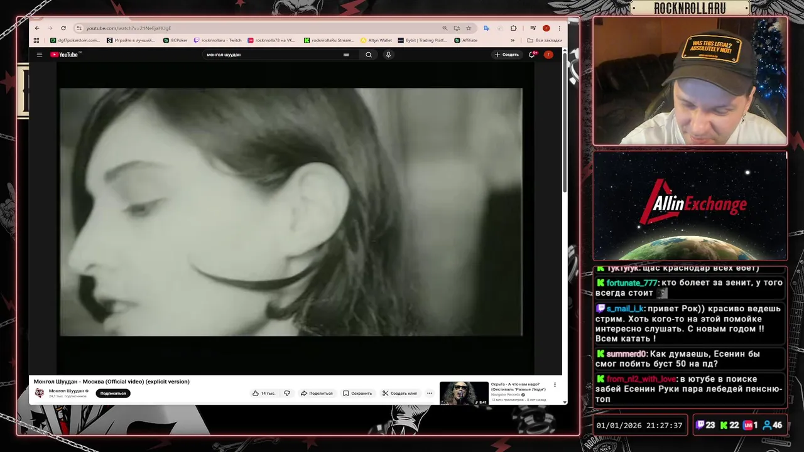Open the rocknrollaru - Twitch bookmark
Viewport: 804px width, 452px height.
click(x=217, y=40)
